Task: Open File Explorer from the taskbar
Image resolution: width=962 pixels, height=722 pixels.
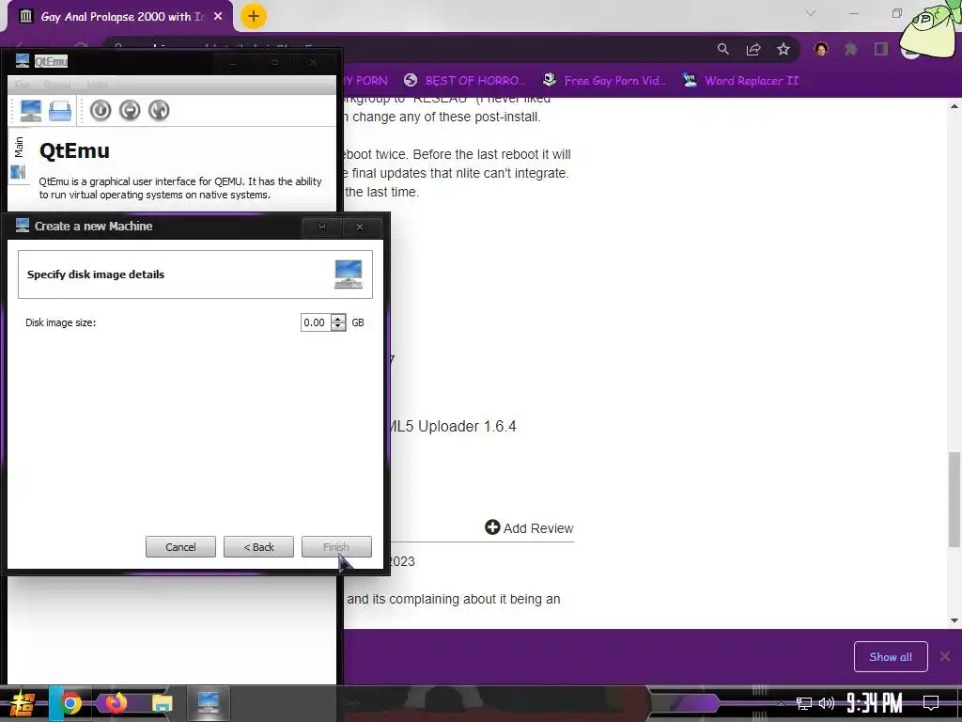Action: pos(162,703)
